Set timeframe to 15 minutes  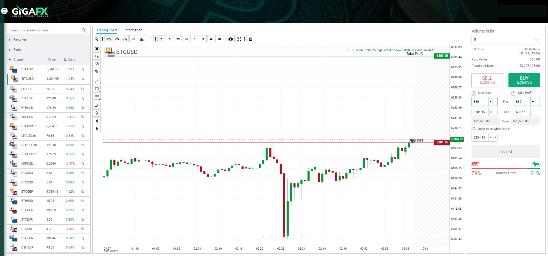(178, 39)
